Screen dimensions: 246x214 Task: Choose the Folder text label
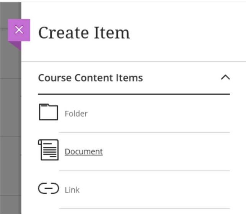click(76, 114)
